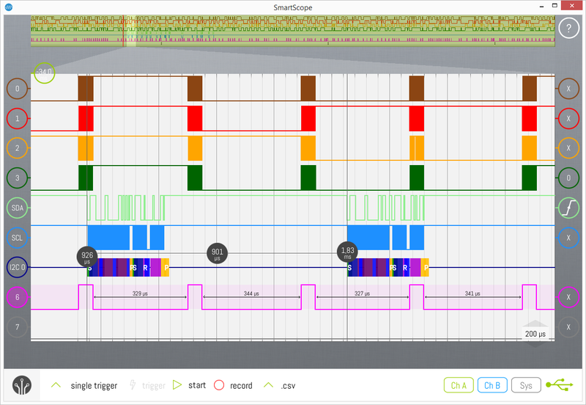Toggle channel 7 visibility on

click(18, 327)
